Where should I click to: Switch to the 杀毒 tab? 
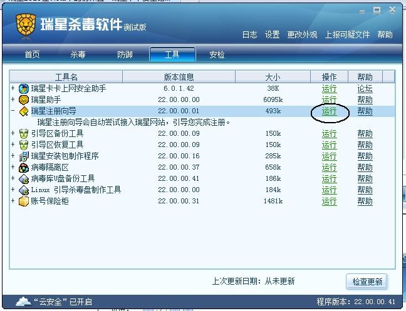[x=78, y=54]
